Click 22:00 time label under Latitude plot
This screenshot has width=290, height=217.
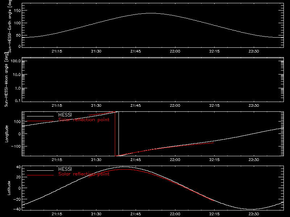point(175,214)
